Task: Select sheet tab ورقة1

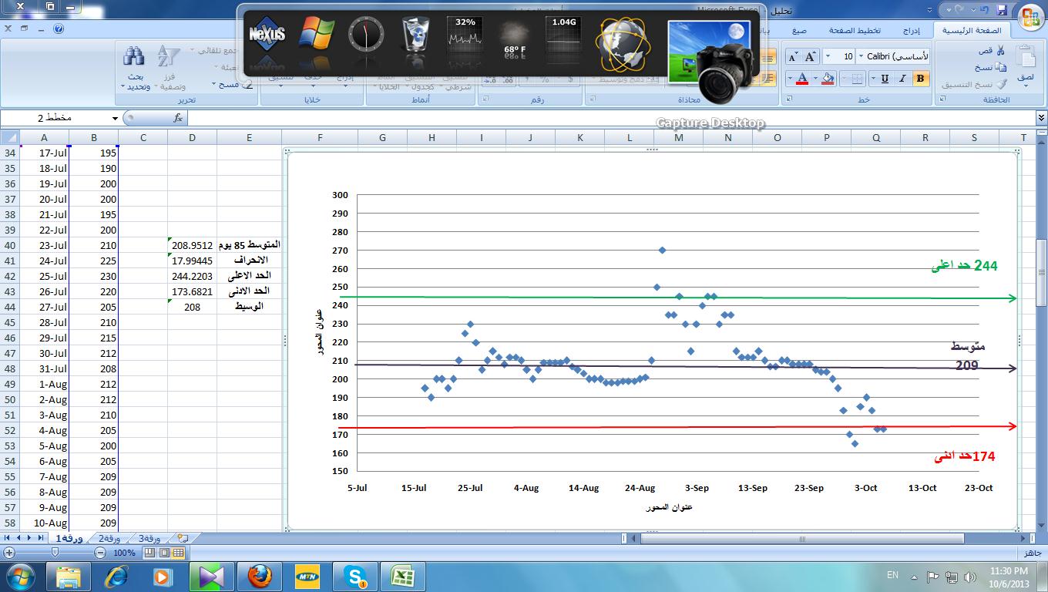Action: [x=69, y=538]
